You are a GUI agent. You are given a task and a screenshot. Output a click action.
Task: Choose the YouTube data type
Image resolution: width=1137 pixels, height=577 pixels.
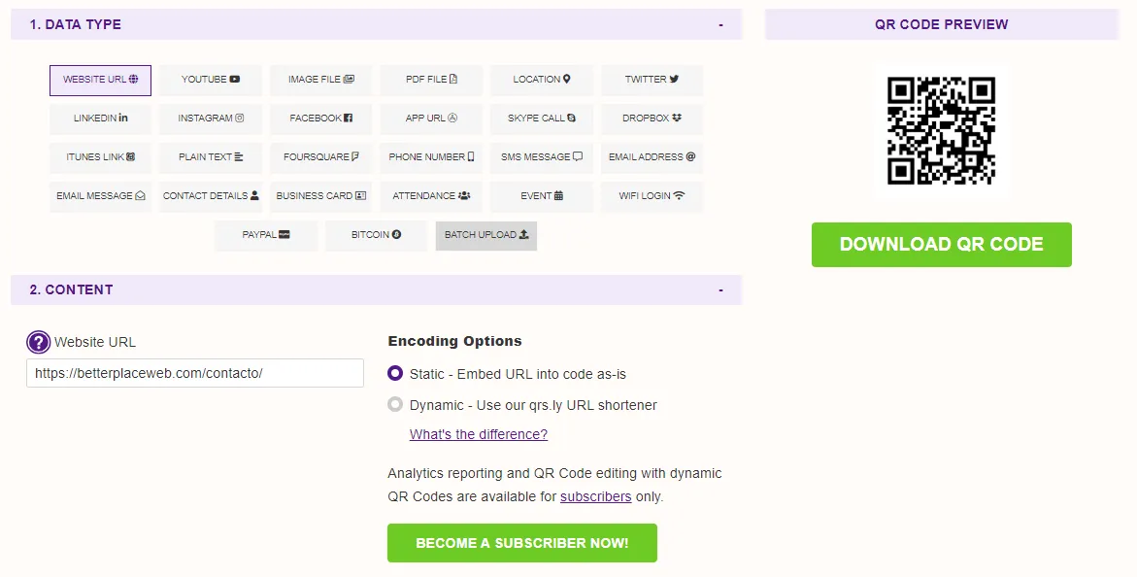[x=211, y=80]
